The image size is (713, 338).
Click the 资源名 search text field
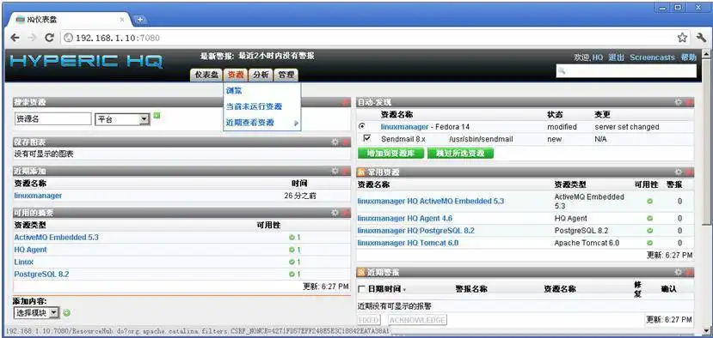click(52, 119)
